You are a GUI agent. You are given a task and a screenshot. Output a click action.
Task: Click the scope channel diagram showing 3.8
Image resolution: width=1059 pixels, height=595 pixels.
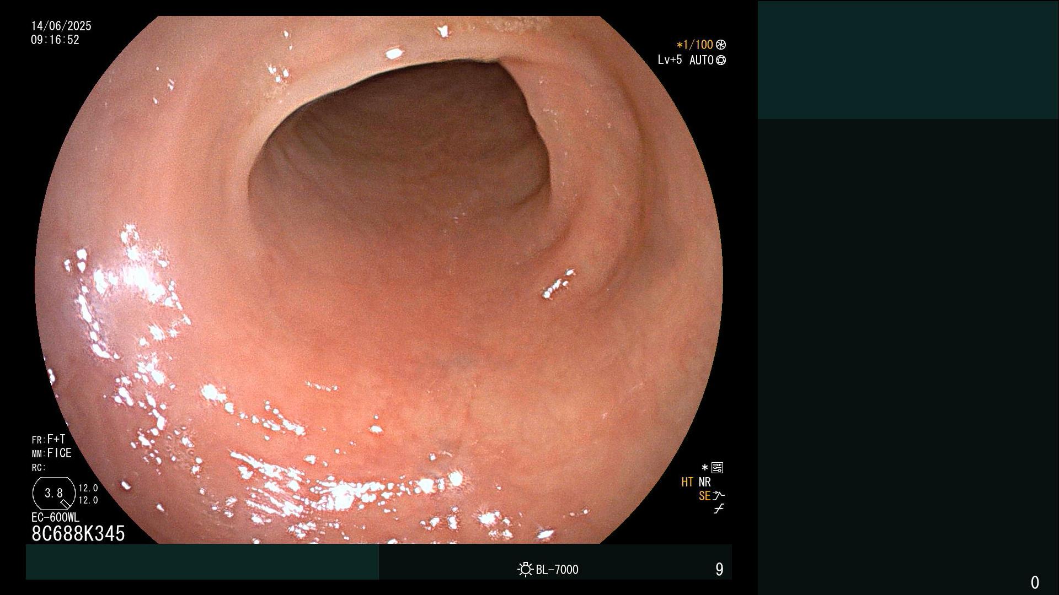(x=54, y=493)
